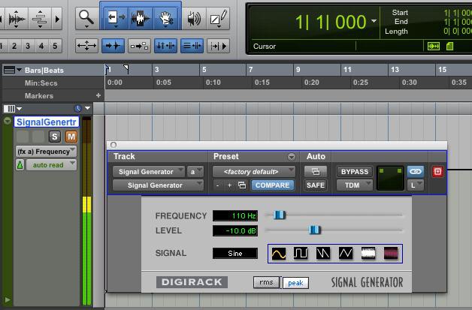Open main counter format dropdown arrow

click(x=374, y=21)
